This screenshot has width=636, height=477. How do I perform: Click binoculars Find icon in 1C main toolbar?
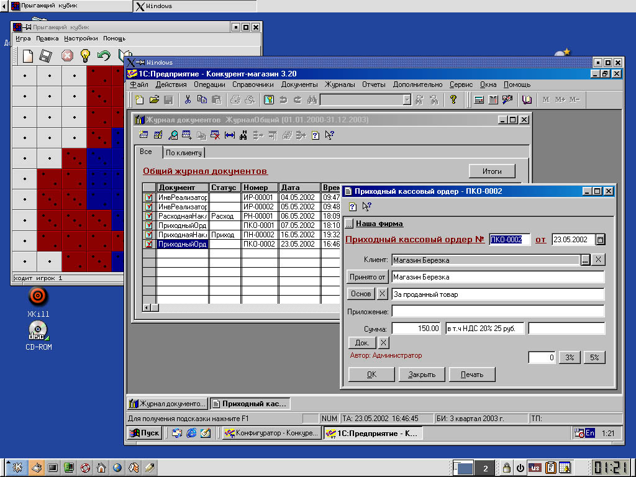(312, 100)
